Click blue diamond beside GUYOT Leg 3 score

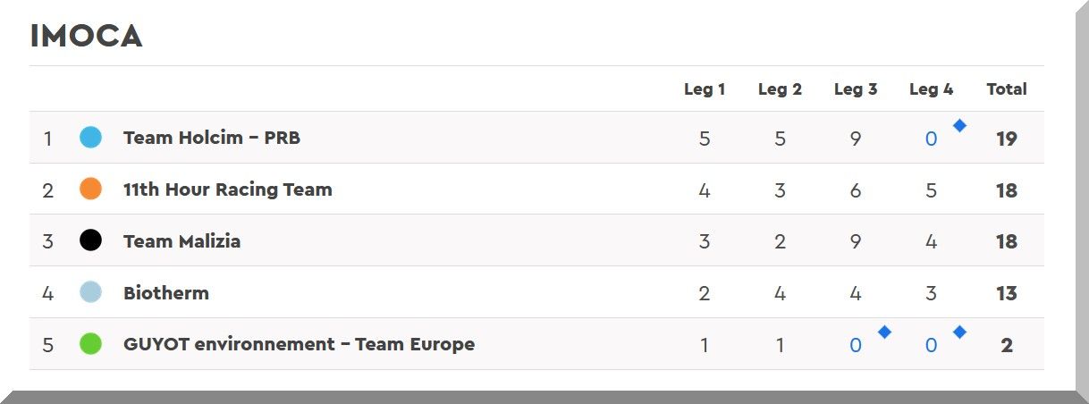click(x=884, y=332)
